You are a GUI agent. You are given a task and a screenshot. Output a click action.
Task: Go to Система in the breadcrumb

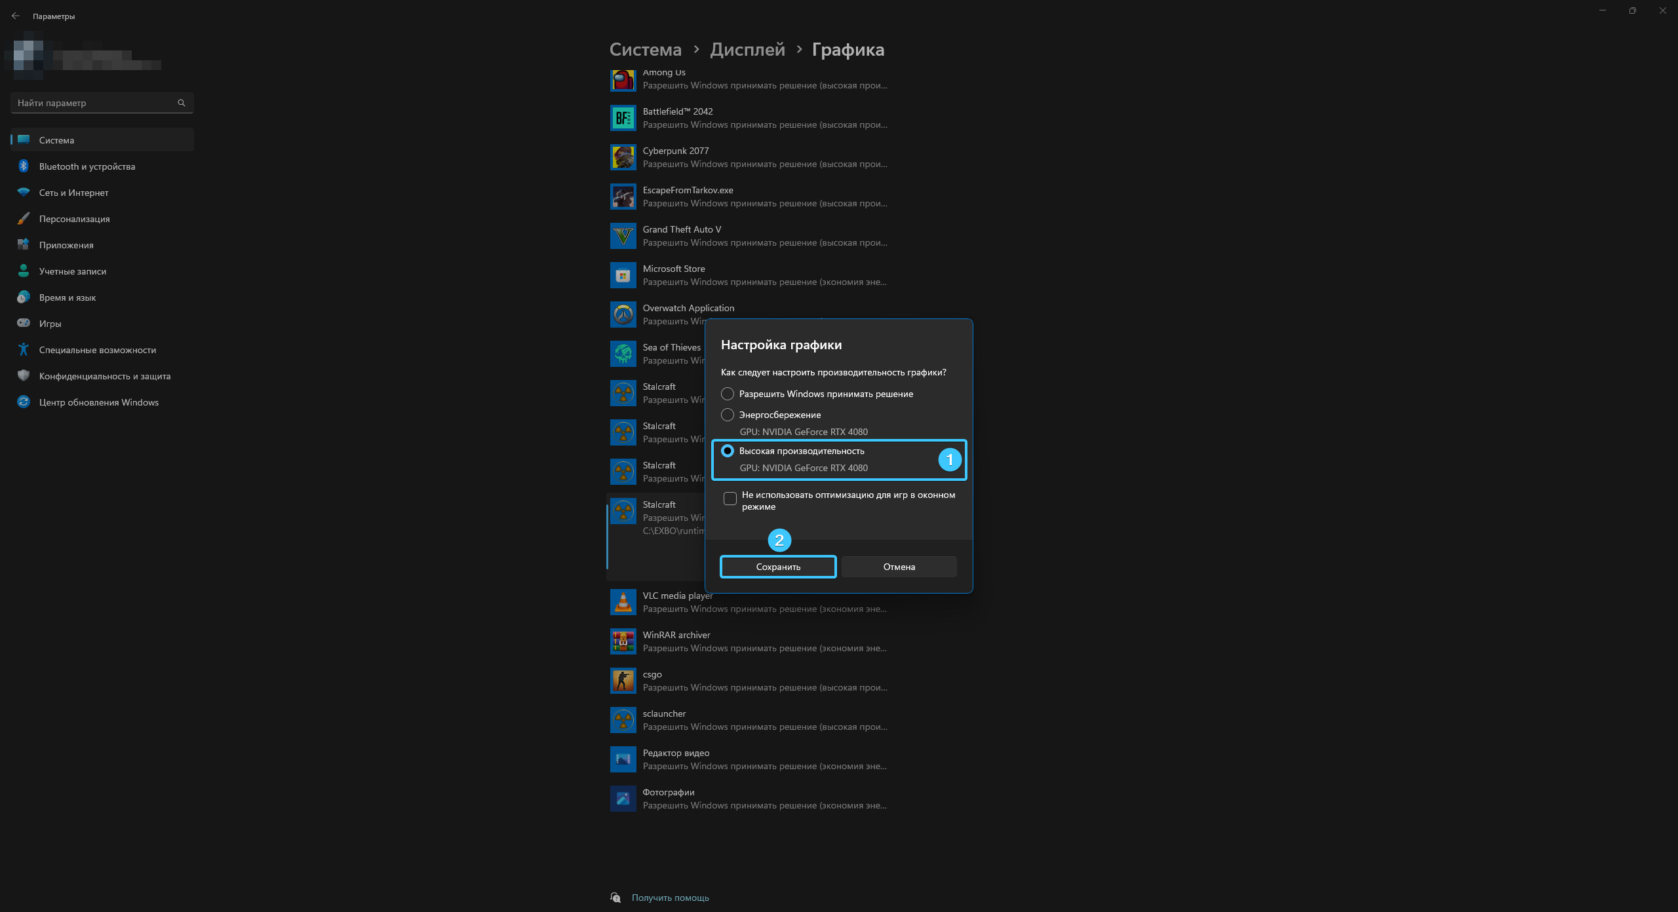point(645,50)
